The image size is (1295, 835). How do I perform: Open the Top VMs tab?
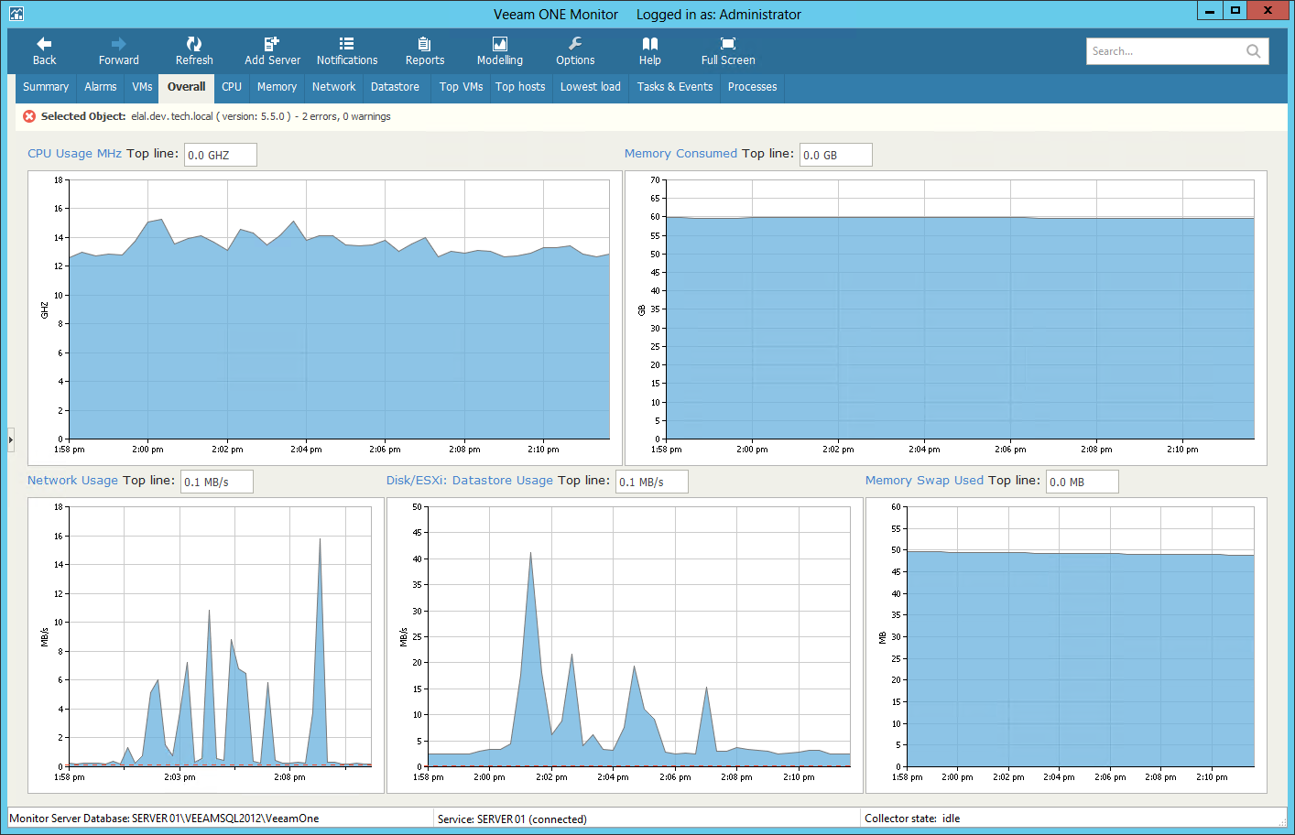[x=461, y=87]
